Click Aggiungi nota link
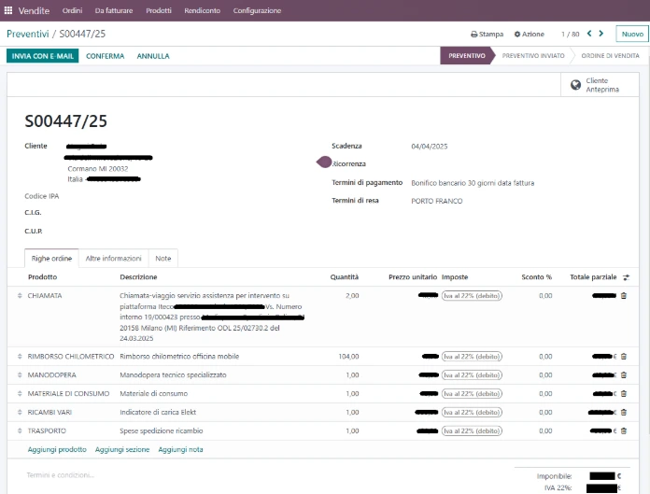This screenshot has width=650, height=494. 181,449
